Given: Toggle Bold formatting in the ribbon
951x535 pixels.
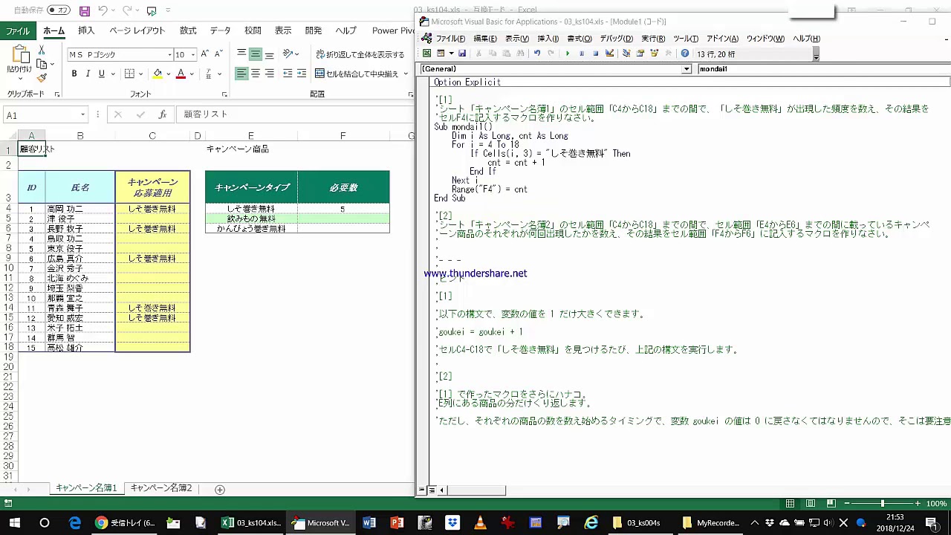Looking at the screenshot, I should (74, 74).
